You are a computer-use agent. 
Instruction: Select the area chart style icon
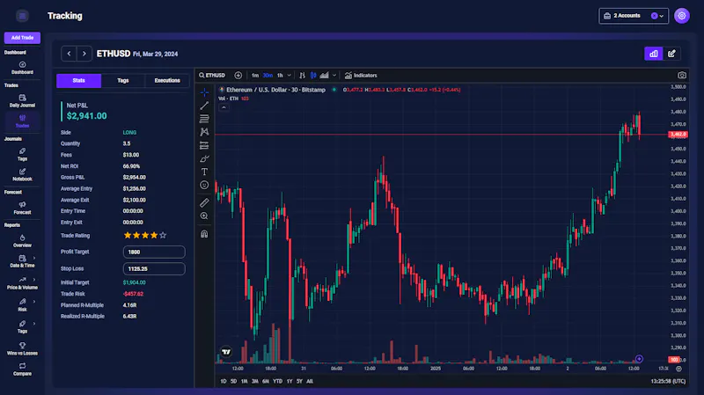(x=324, y=76)
